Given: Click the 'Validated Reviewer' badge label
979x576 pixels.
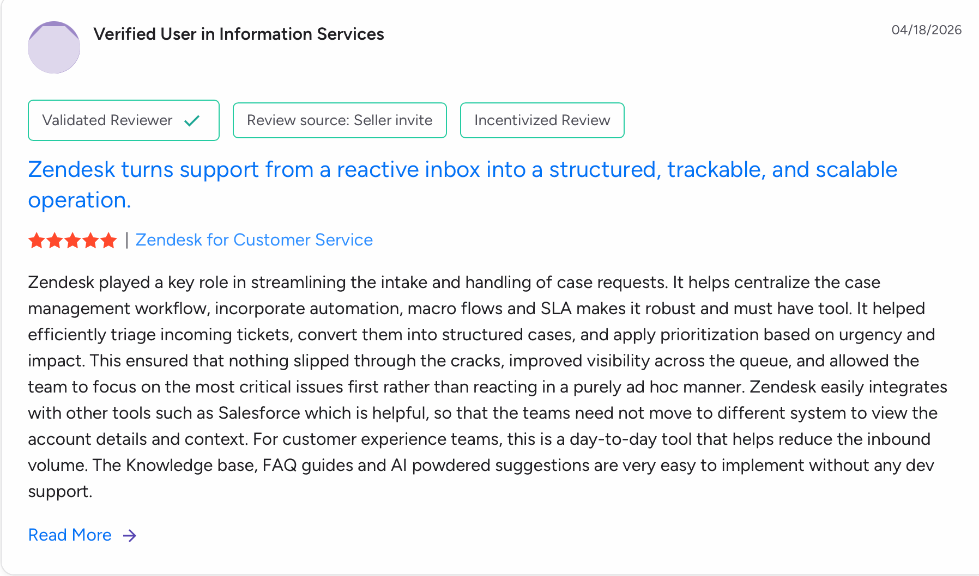Looking at the screenshot, I should click(x=107, y=120).
